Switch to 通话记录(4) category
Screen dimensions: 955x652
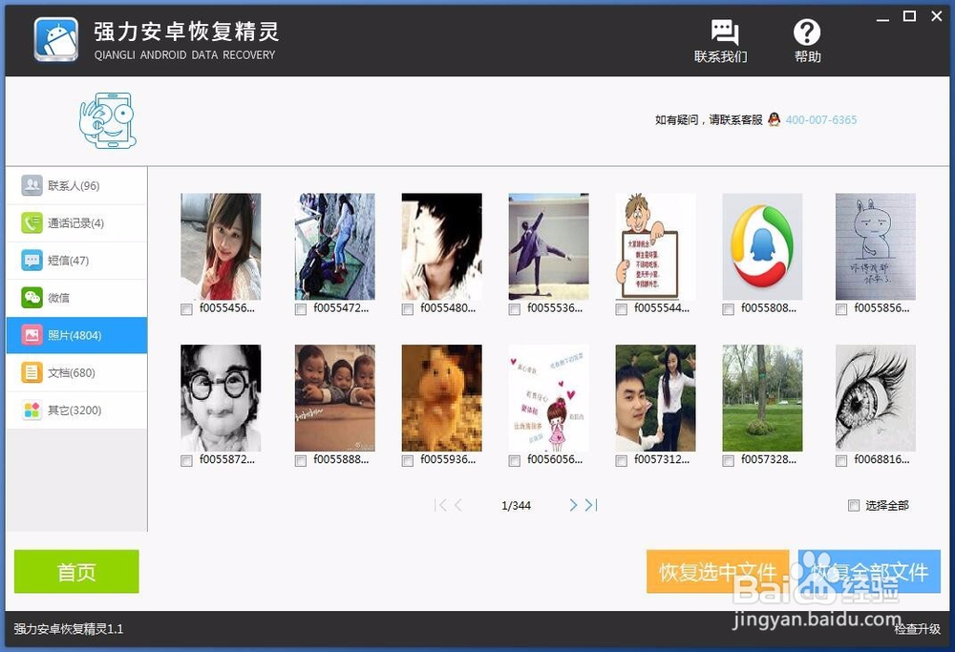[x=76, y=222]
